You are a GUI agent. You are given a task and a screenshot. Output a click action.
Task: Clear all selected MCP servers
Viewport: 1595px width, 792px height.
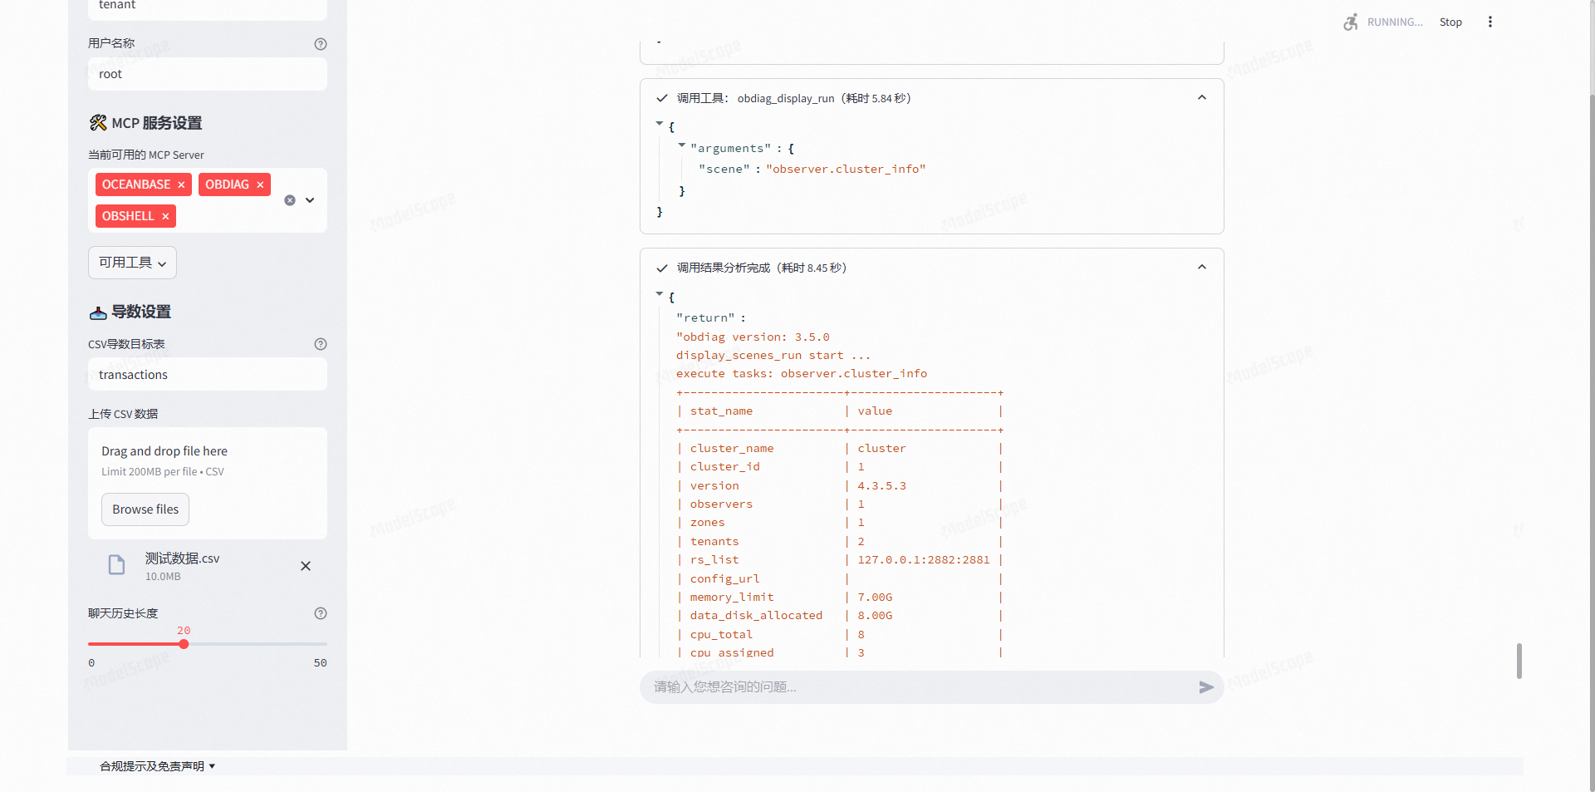point(290,200)
